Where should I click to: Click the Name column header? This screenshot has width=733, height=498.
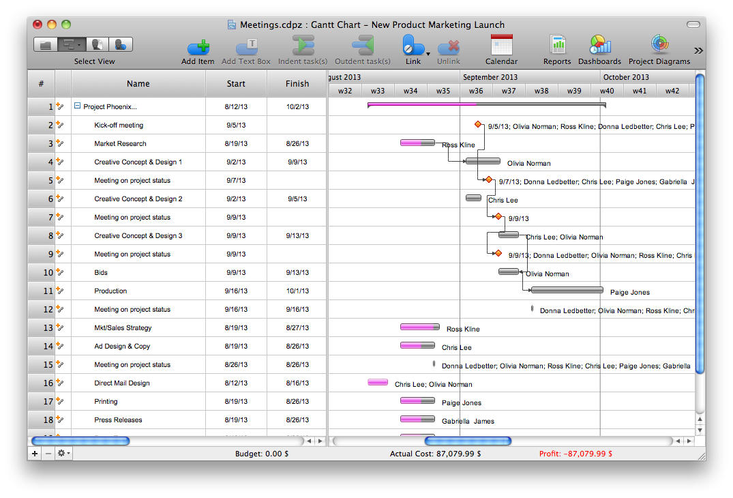point(138,84)
